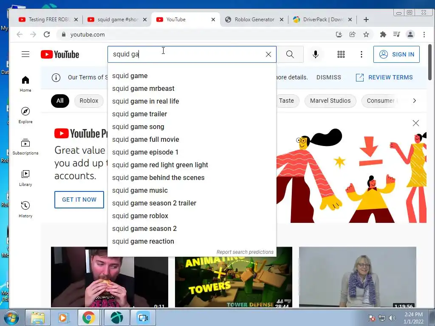Viewport: 435px width, 326px height.
Task: Select suggestion 'squid game full movie'
Action: (192, 139)
